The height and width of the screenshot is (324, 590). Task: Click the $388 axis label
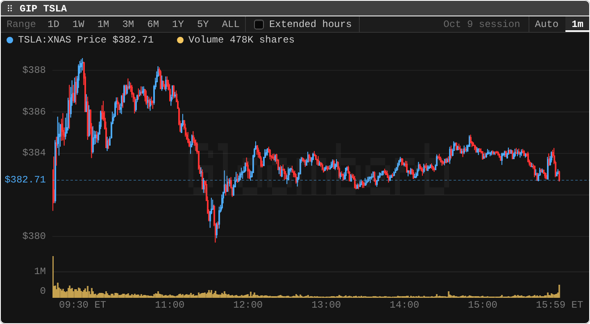[x=34, y=70]
